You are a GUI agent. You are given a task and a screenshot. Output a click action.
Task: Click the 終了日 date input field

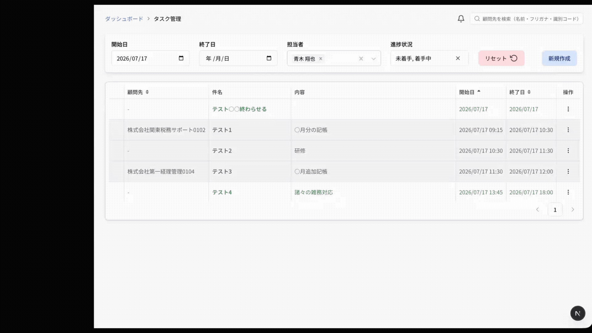[238, 58]
